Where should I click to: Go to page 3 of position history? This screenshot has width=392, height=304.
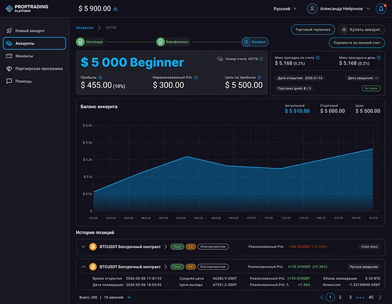click(x=350, y=297)
